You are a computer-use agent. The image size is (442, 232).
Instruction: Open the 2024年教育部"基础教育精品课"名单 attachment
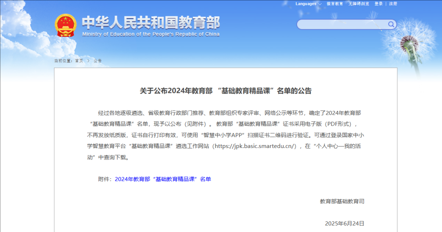tap(163, 179)
